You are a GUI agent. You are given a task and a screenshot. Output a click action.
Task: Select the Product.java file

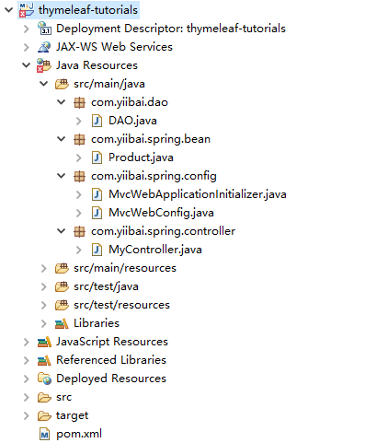click(x=141, y=157)
